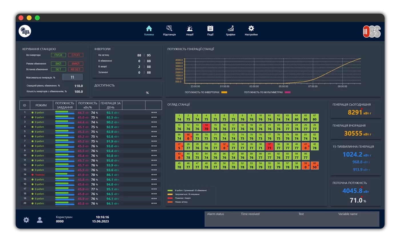Click today's generation value 8291
Image resolution: width=400 pixels, height=242 pixels.
coord(355,112)
